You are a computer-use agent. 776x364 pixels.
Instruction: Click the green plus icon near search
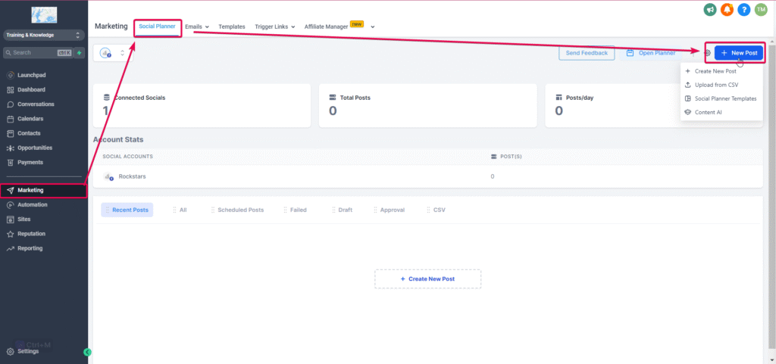point(79,53)
